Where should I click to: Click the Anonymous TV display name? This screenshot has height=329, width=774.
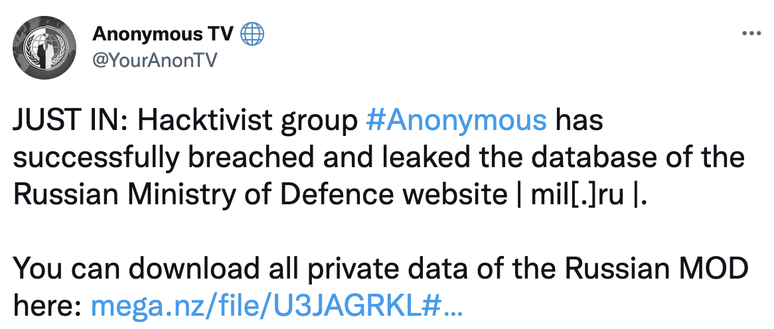(163, 34)
